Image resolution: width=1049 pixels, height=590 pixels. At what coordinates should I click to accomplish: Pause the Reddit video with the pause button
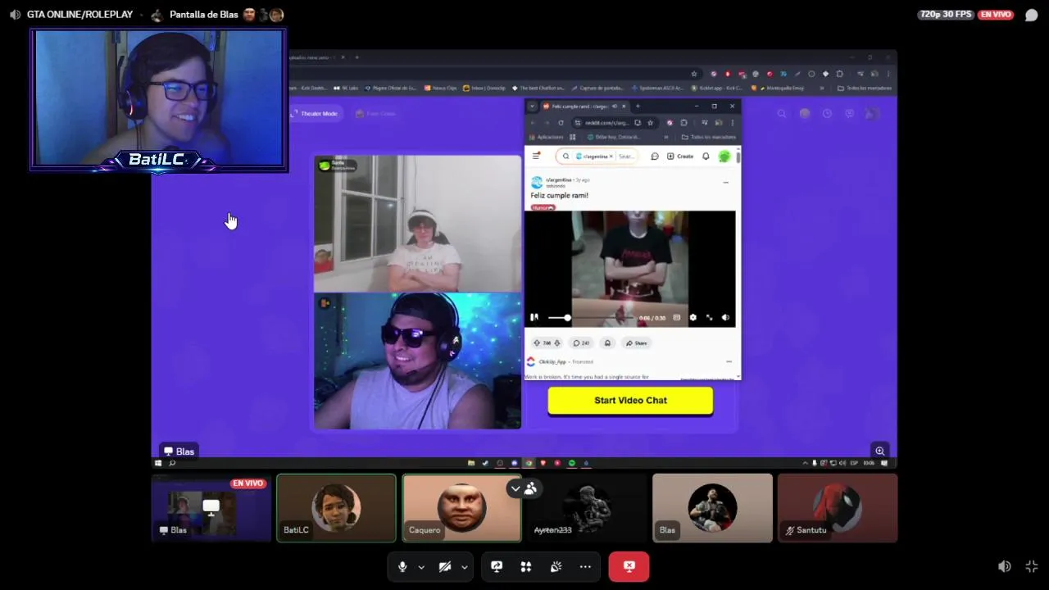[x=534, y=317]
